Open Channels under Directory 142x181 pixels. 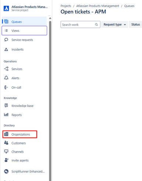pos(18,152)
